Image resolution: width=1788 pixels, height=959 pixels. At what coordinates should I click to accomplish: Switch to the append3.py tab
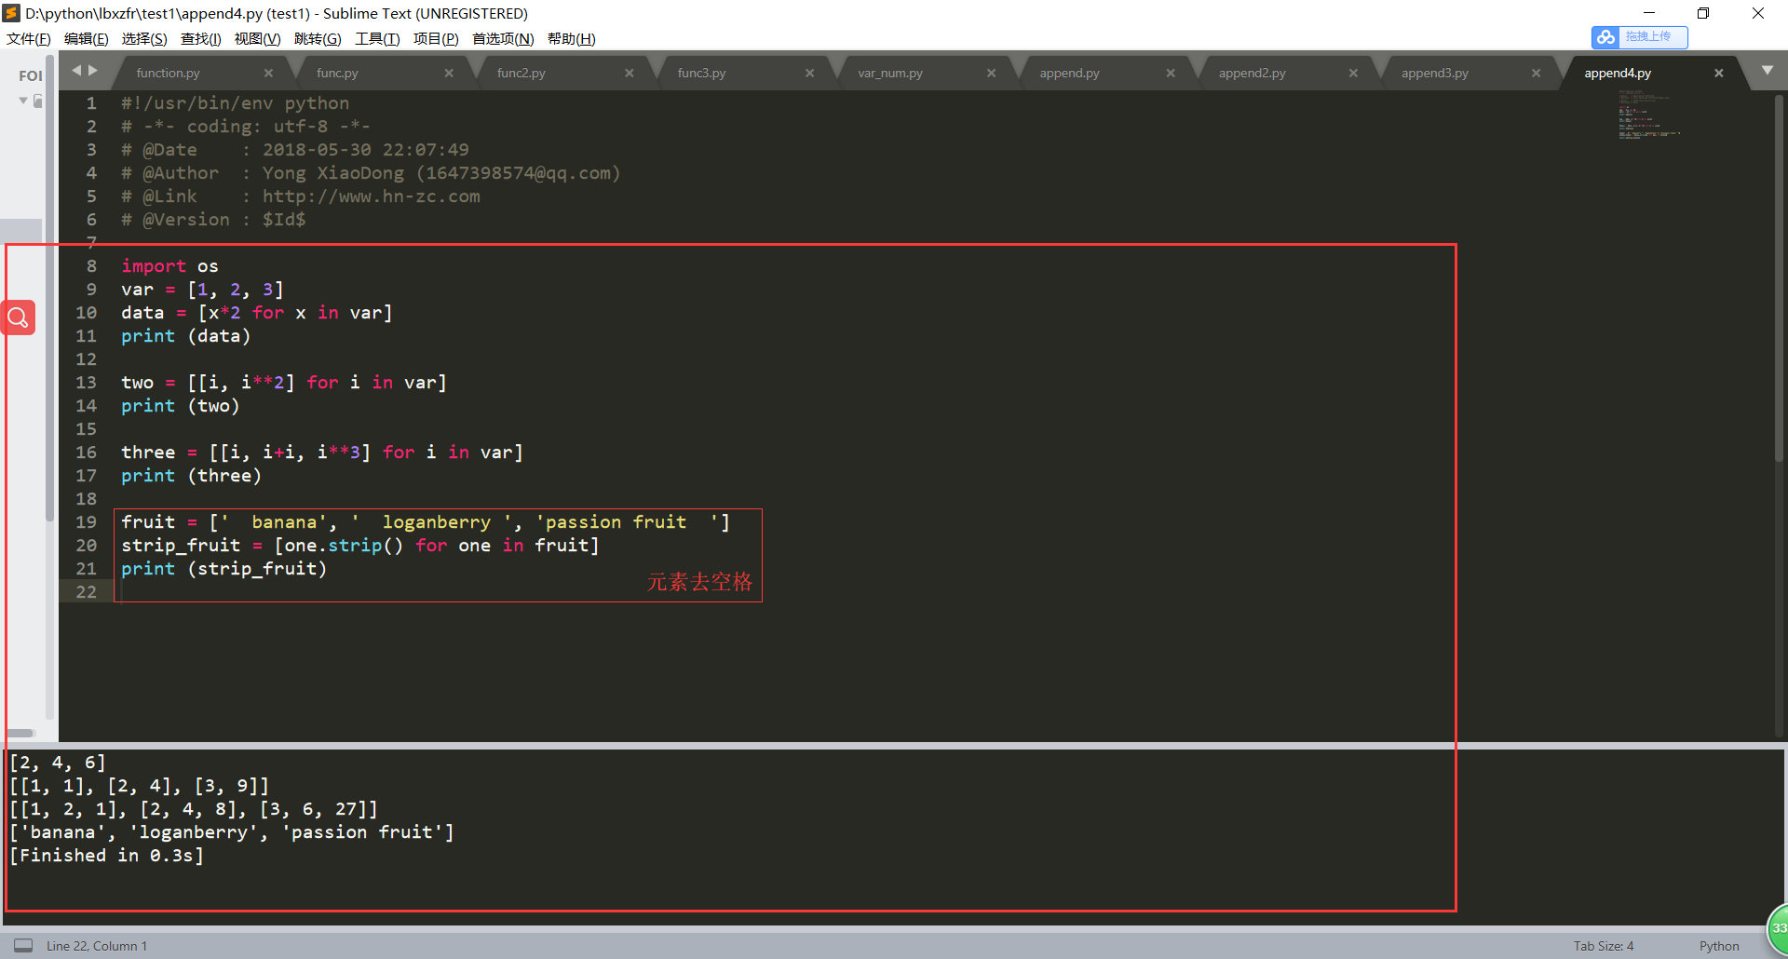coord(1434,74)
